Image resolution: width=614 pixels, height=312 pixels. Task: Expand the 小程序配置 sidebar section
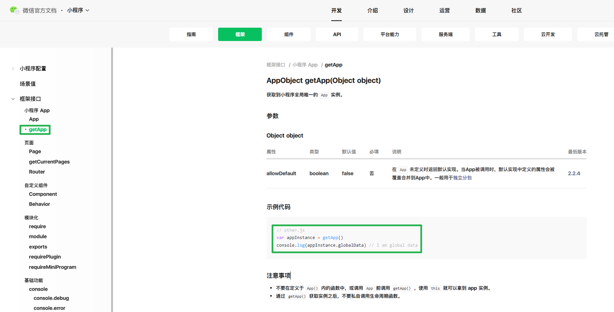(x=13, y=69)
